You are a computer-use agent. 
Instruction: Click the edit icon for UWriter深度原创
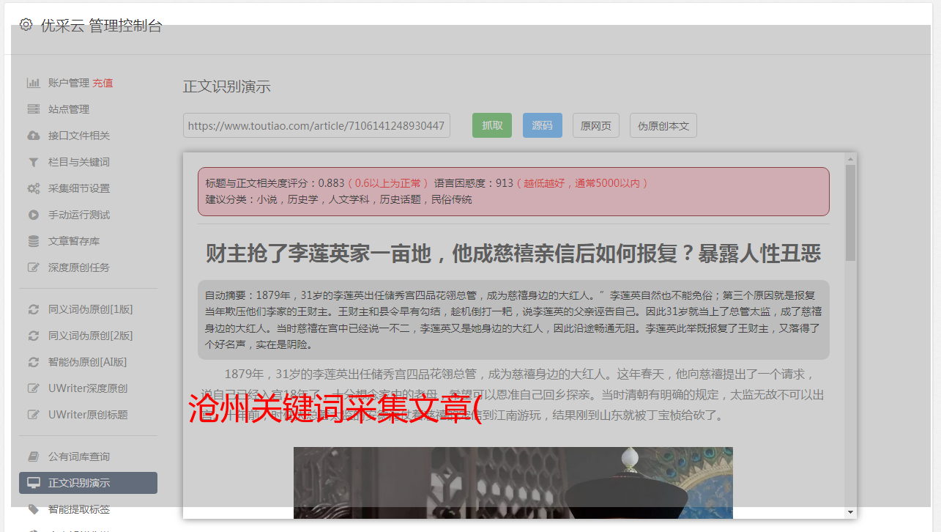pyautogui.click(x=33, y=388)
